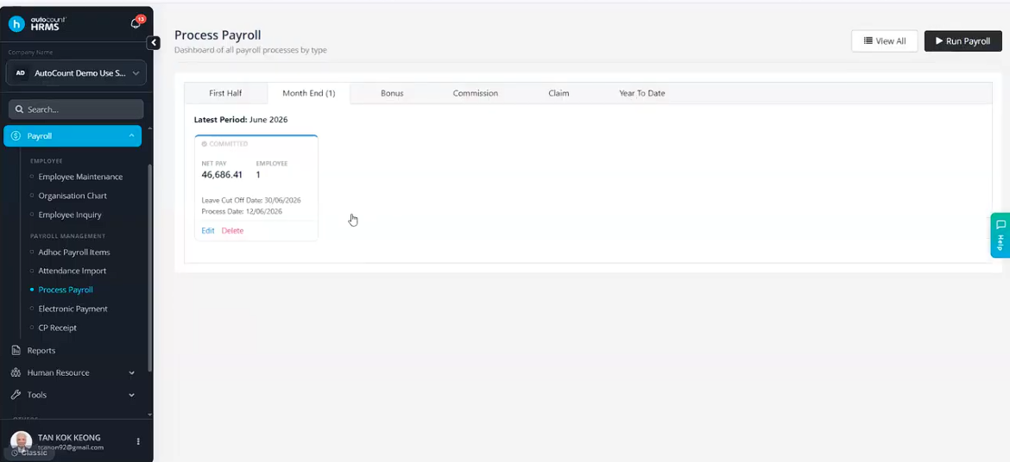1010x462 pixels.
Task: Switch to the Year To Date tab
Action: pyautogui.click(x=642, y=93)
